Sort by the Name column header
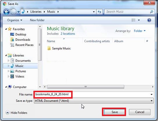 click(x=51, y=41)
